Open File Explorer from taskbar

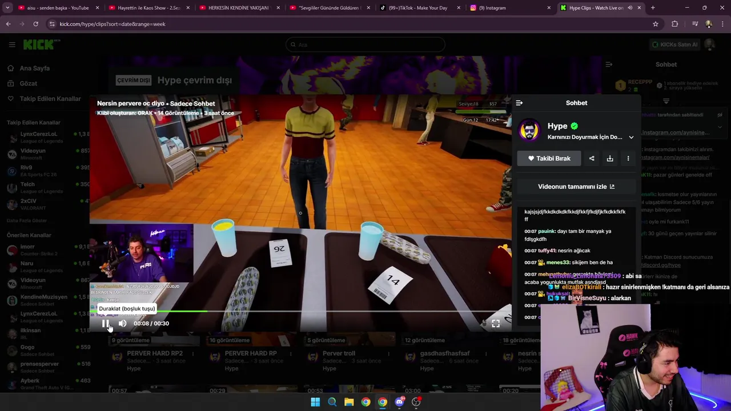349,402
